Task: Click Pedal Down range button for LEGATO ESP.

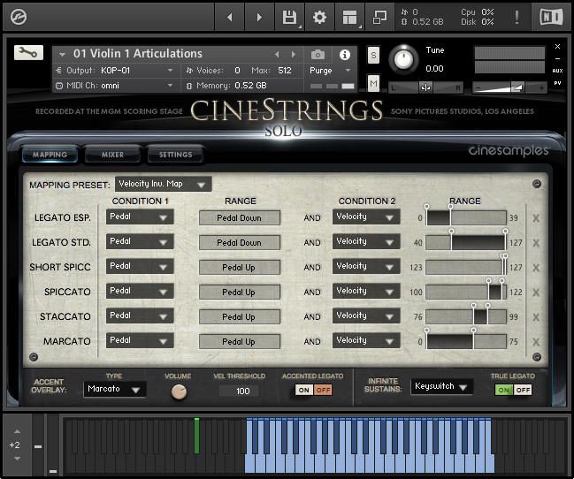Action: 240,218
